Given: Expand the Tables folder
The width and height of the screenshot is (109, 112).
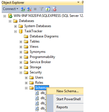Looking at the screenshot, I should pyautogui.click(x=21, y=42).
